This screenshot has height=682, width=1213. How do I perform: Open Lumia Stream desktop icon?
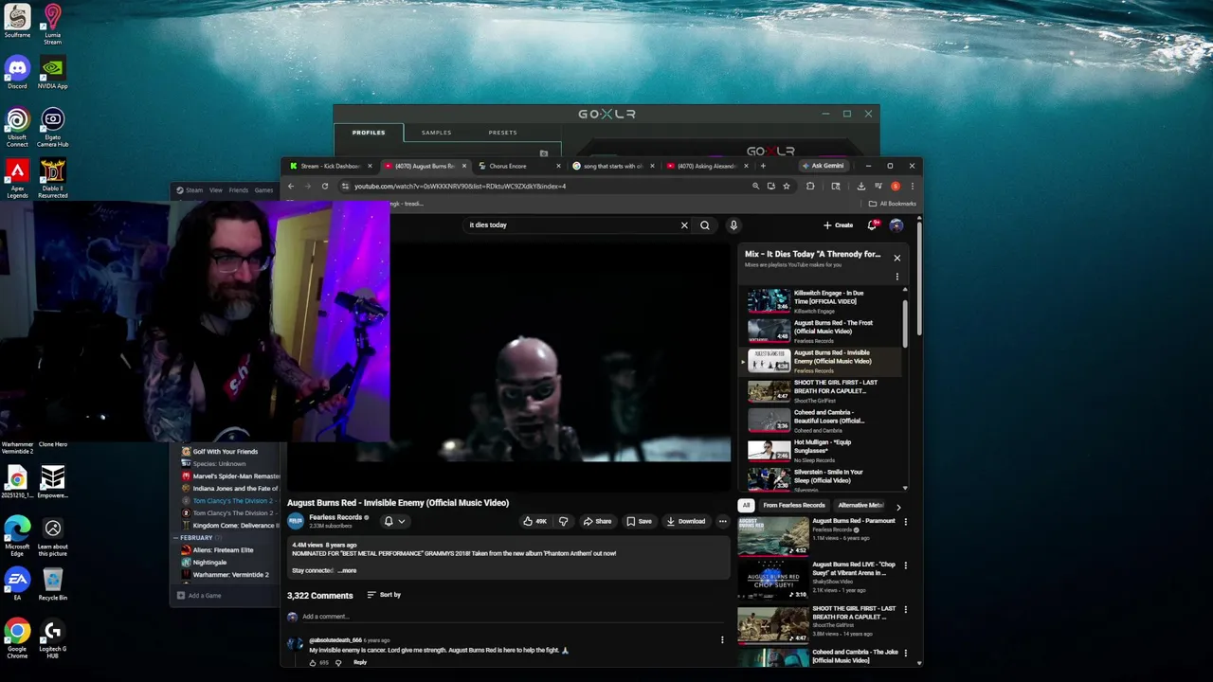[x=52, y=25]
